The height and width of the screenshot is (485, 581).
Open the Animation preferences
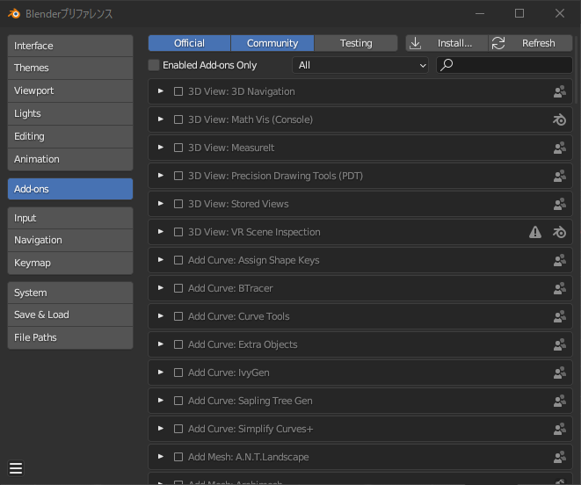point(70,159)
